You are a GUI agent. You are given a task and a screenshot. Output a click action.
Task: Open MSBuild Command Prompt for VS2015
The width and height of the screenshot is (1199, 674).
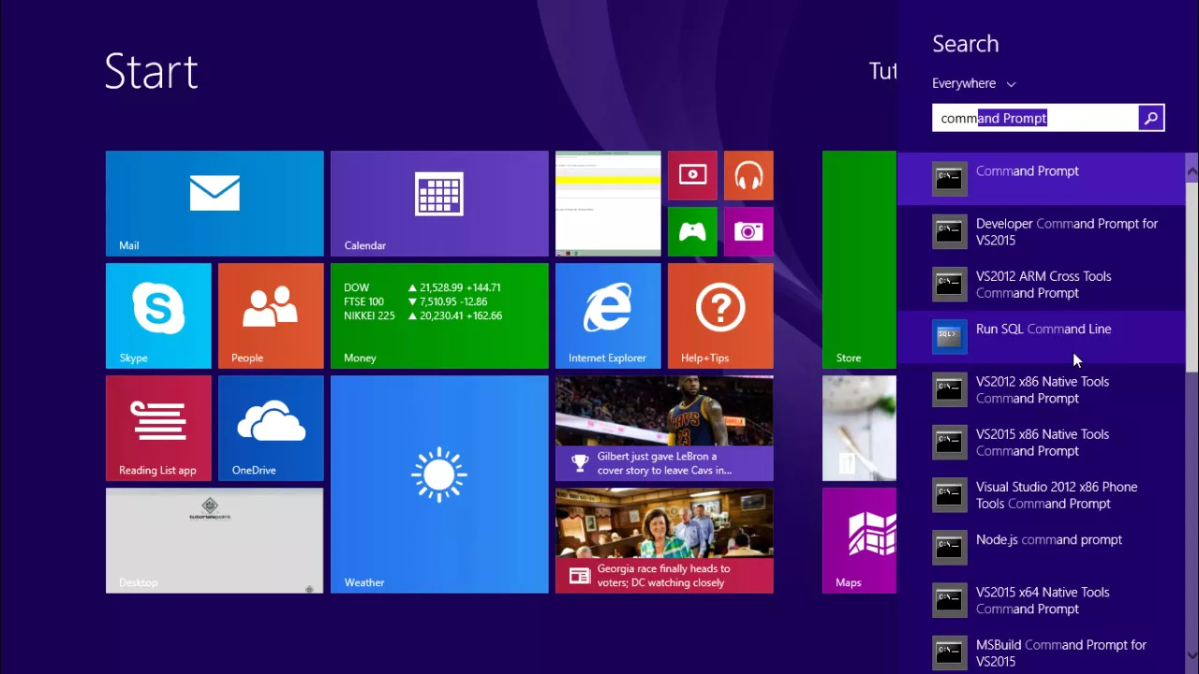pos(1041,652)
